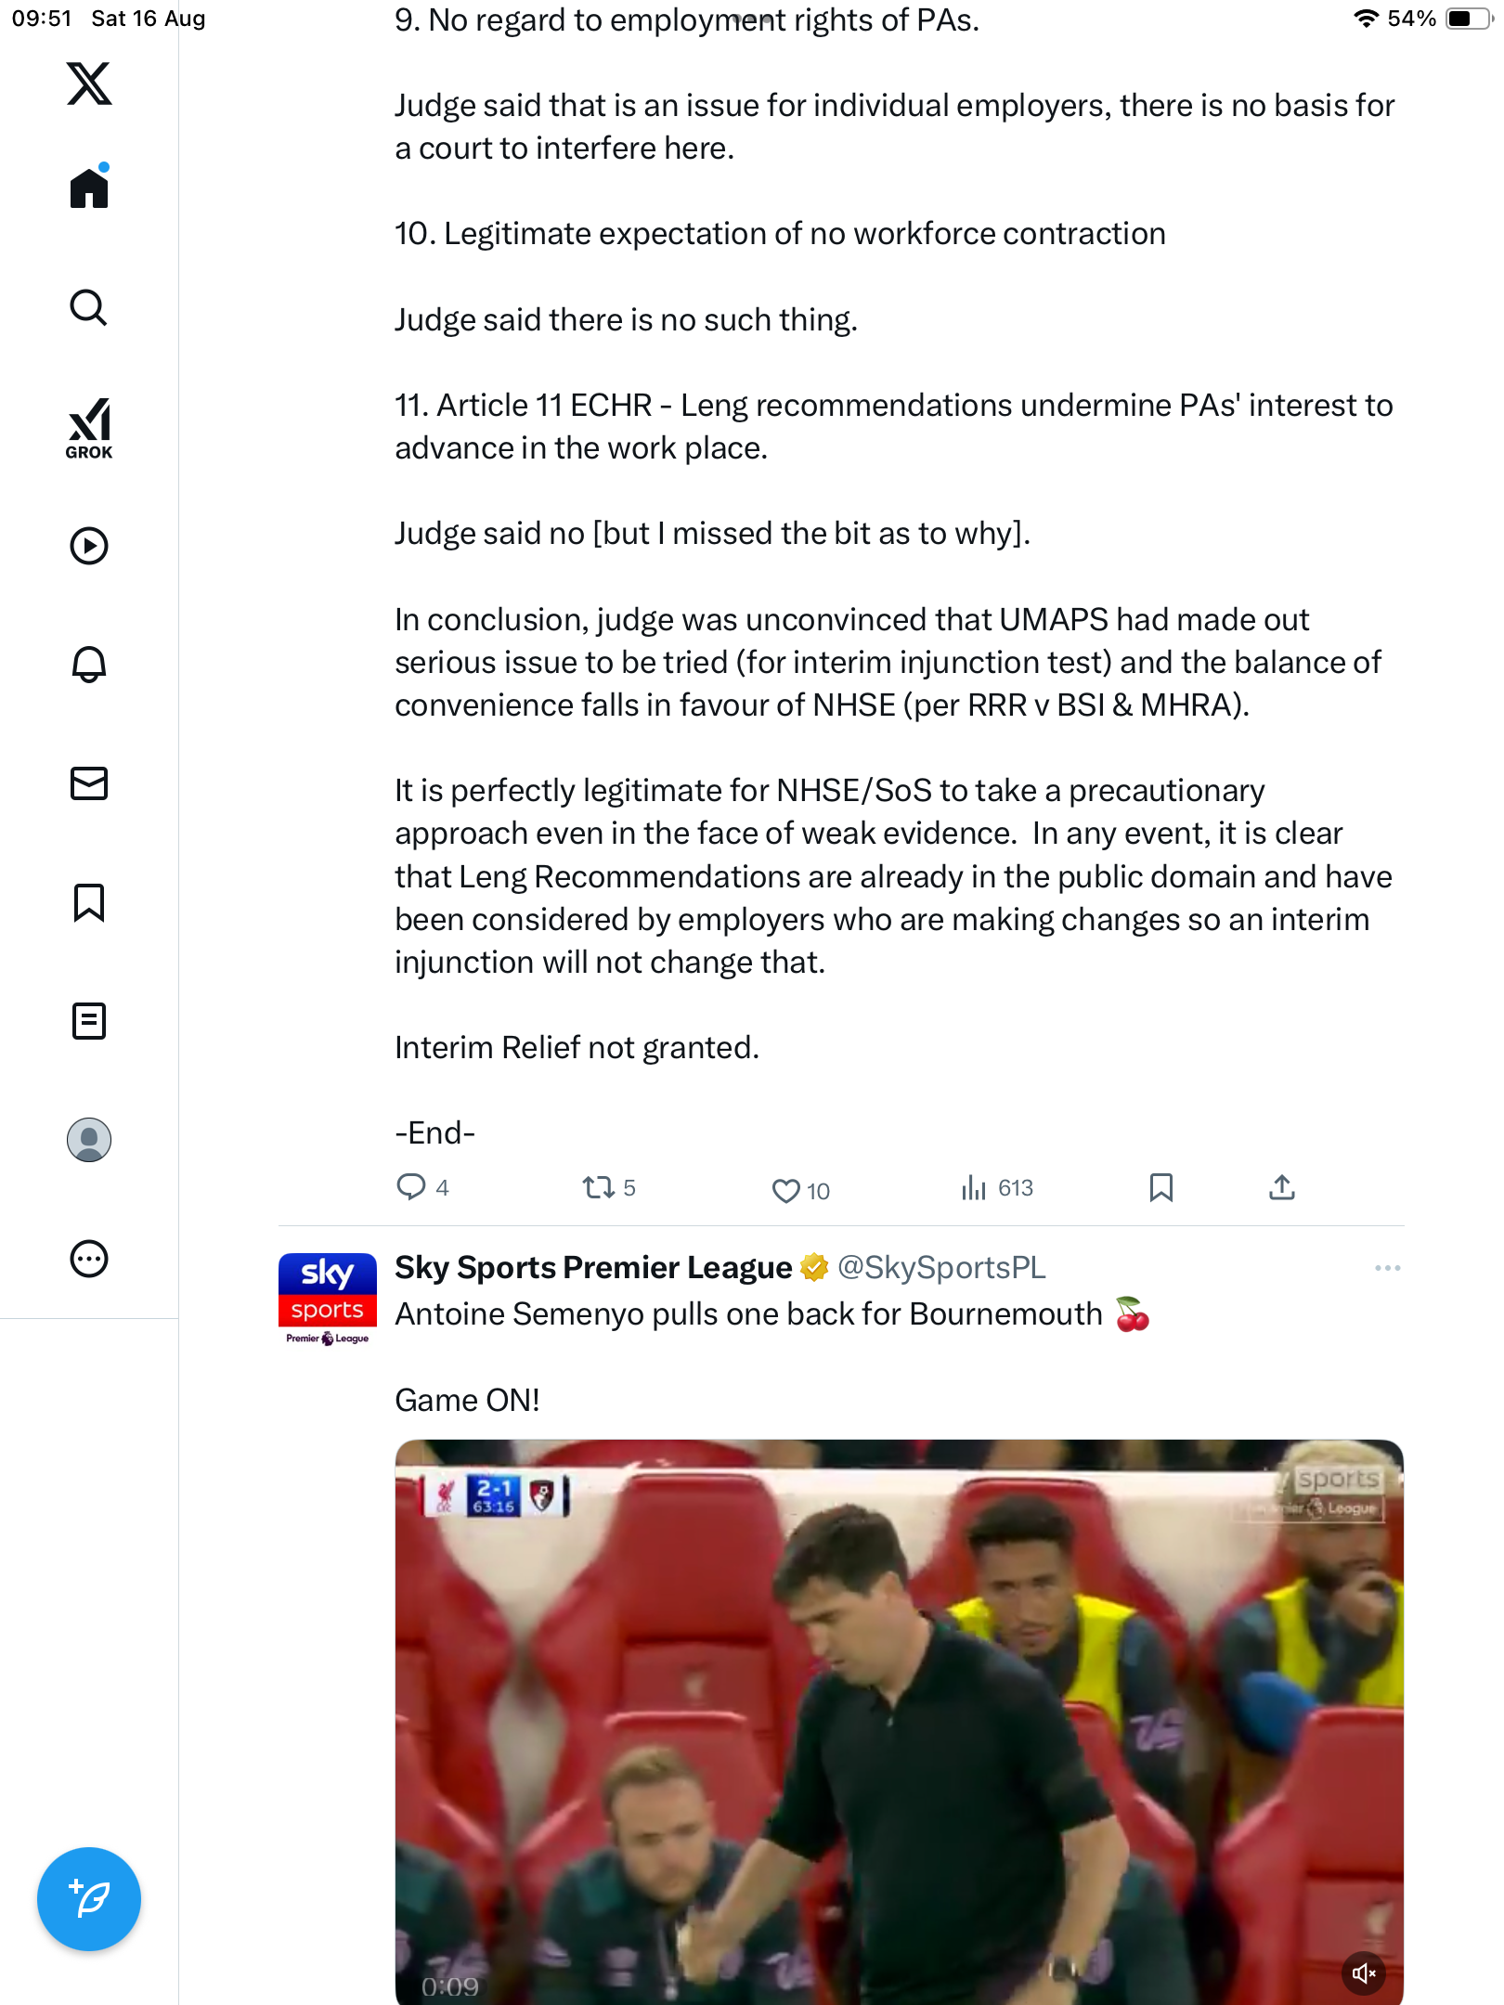
Task: Open the X logo home
Action: click(89, 84)
